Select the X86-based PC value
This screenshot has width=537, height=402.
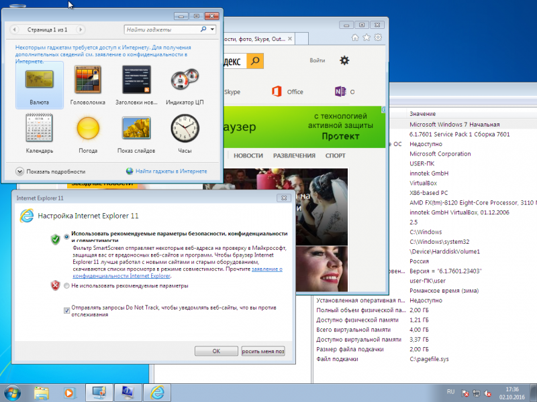[x=428, y=193]
